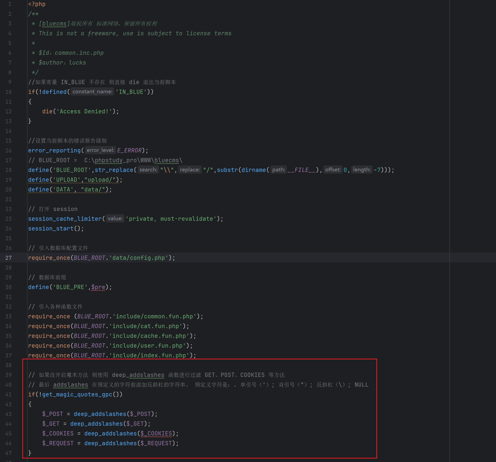Click the define('UPLOAD',"upload/") line
The image size is (496, 462).
75,180
